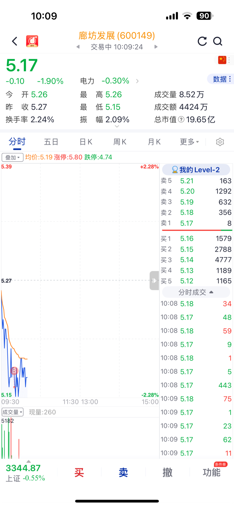This screenshot has width=234, height=507.
Task: Refresh the stock quote
Action: pyautogui.click(x=202, y=41)
